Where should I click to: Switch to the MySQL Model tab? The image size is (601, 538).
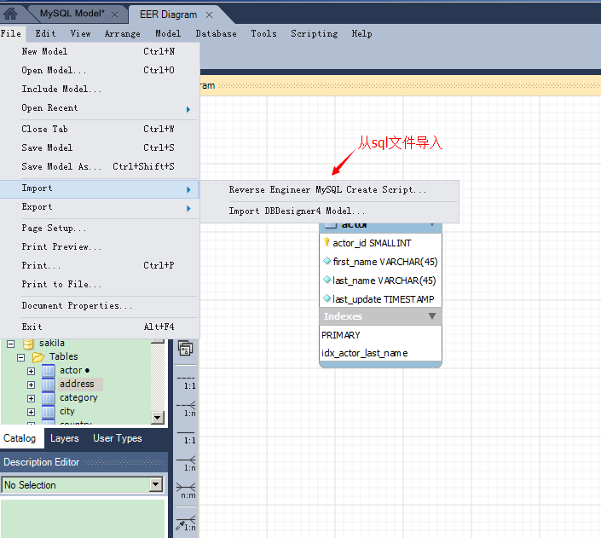click(72, 14)
